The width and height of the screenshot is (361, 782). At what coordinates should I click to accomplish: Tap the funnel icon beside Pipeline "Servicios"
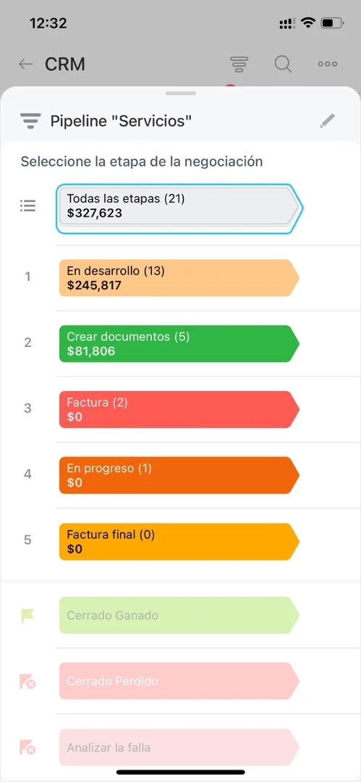[x=30, y=121]
